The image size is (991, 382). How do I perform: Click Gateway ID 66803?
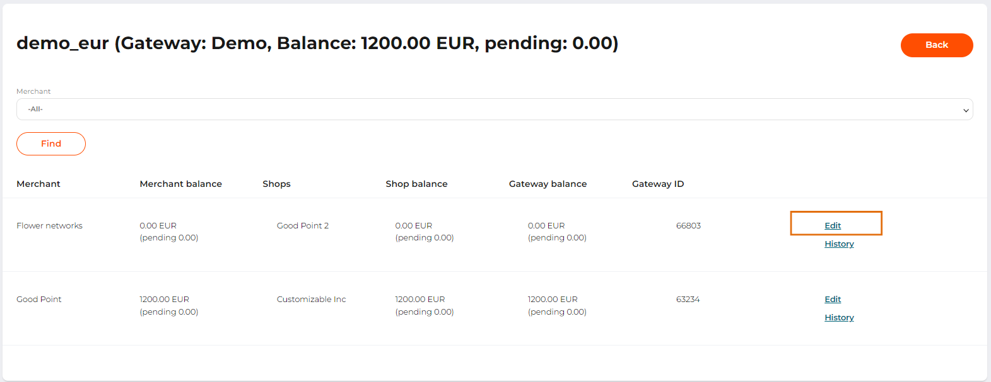click(x=688, y=226)
